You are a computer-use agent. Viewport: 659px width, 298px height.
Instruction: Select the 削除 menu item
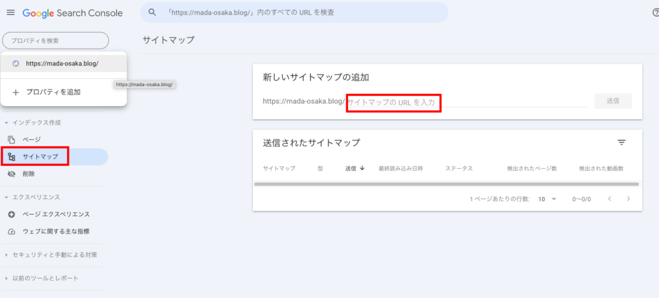[55, 174]
